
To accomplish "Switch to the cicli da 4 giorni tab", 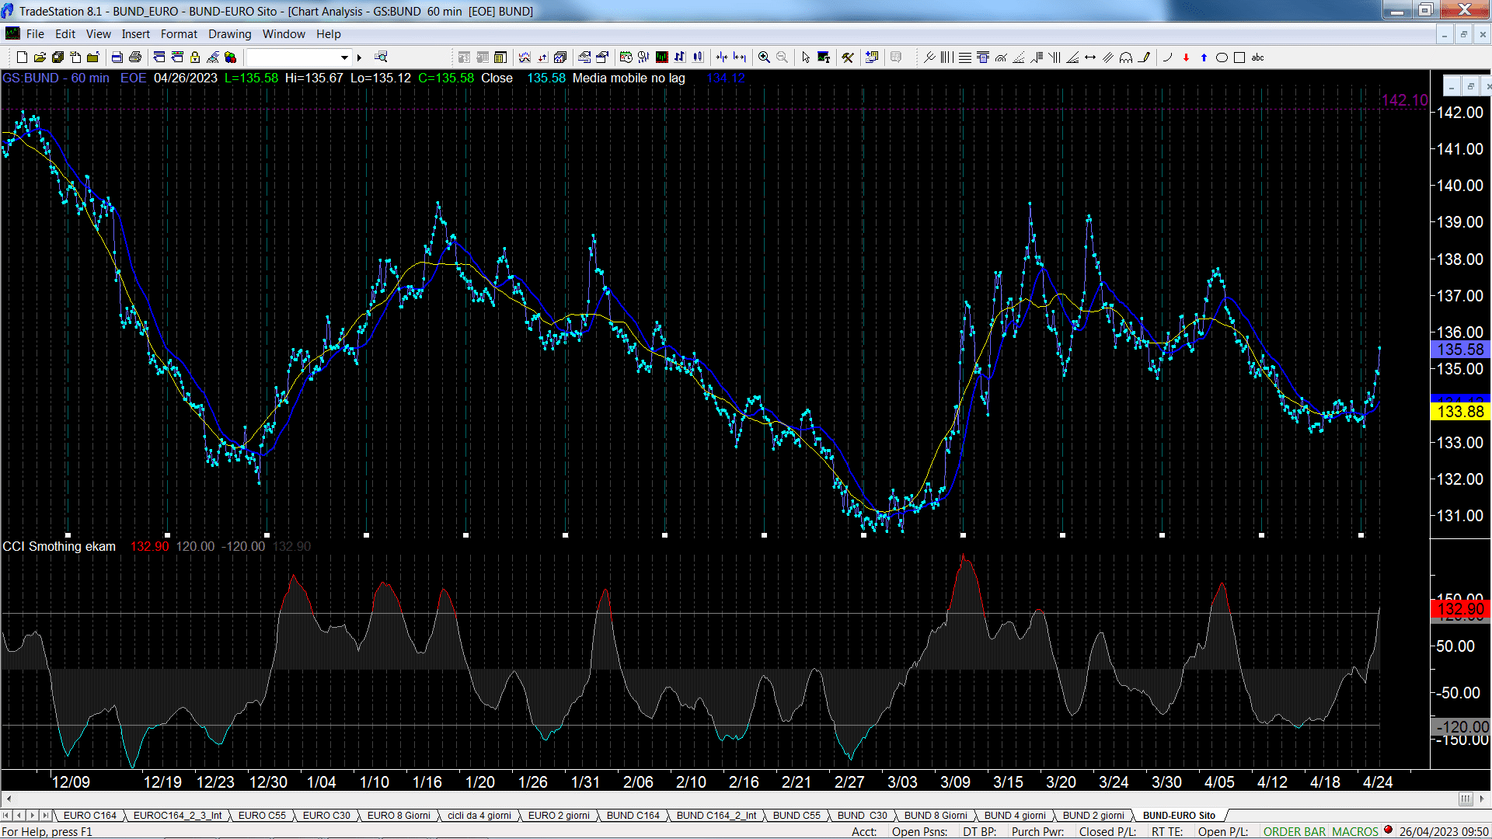I will click(479, 815).
